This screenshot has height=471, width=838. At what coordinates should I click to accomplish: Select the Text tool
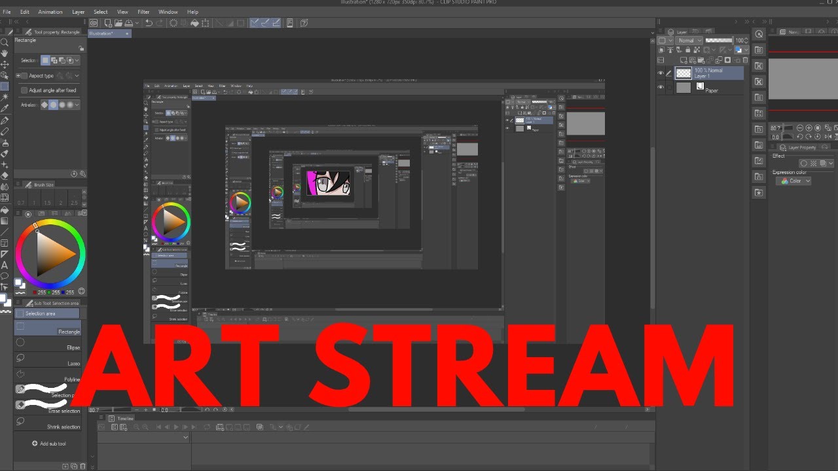click(5, 265)
